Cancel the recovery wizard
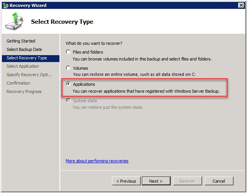 point(219,181)
